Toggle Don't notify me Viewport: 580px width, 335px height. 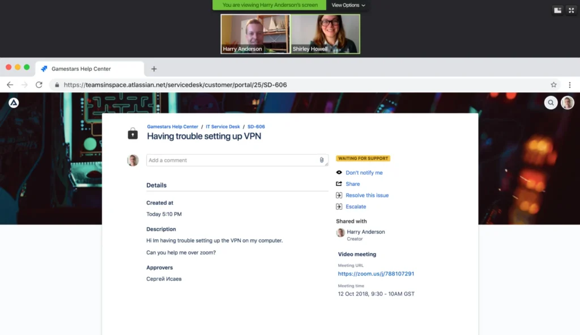coord(364,172)
